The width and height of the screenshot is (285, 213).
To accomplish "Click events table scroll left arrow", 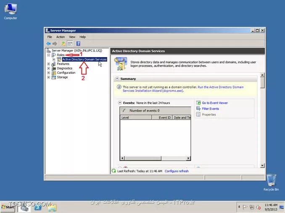I will (122, 158).
